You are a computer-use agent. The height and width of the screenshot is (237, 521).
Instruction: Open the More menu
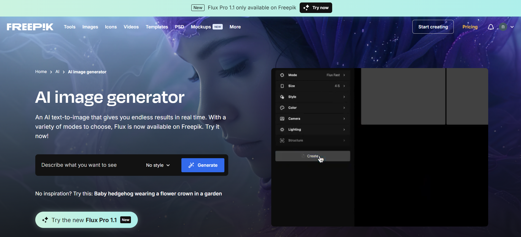click(x=235, y=27)
